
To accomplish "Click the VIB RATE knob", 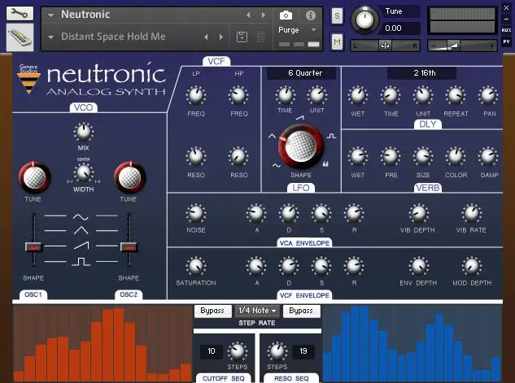I will pyautogui.click(x=472, y=213).
